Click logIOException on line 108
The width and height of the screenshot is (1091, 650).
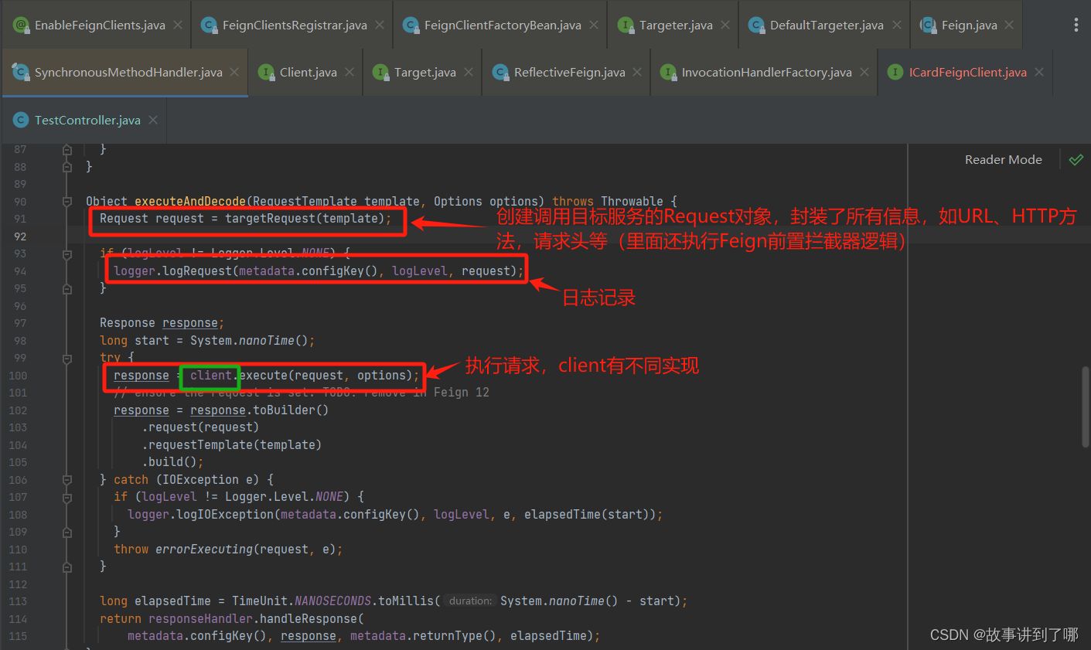[x=225, y=515]
